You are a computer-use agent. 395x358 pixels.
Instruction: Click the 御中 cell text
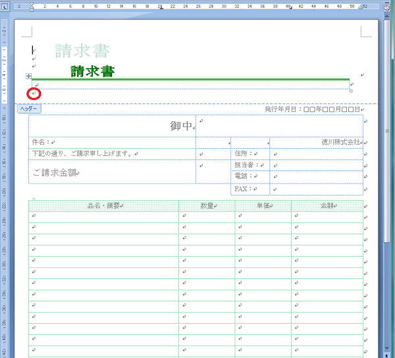[x=181, y=126]
